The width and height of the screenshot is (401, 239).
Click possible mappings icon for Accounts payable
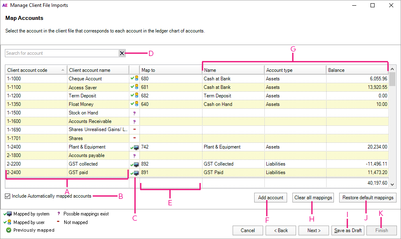[x=134, y=155]
